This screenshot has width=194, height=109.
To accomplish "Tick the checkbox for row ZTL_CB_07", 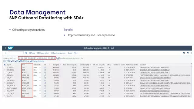I will 5,94.
